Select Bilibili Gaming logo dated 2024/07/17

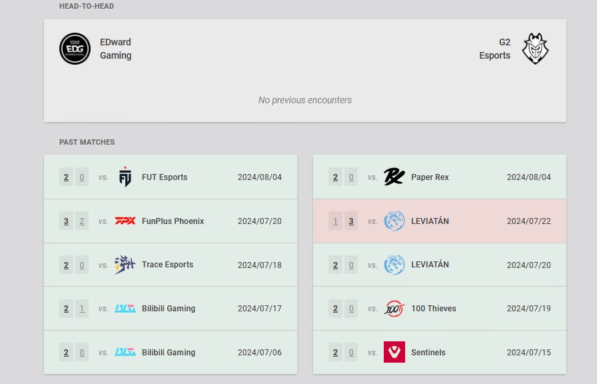pyautogui.click(x=125, y=309)
